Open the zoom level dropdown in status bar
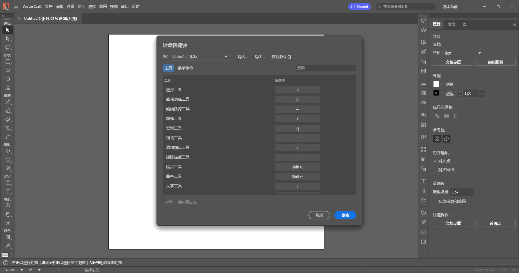519x273 pixels. [22, 270]
